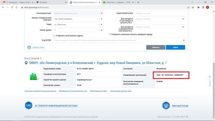Toggle display of demolished housing objects checkbox
The height and width of the screenshot is (121, 215).
pos(110,34)
